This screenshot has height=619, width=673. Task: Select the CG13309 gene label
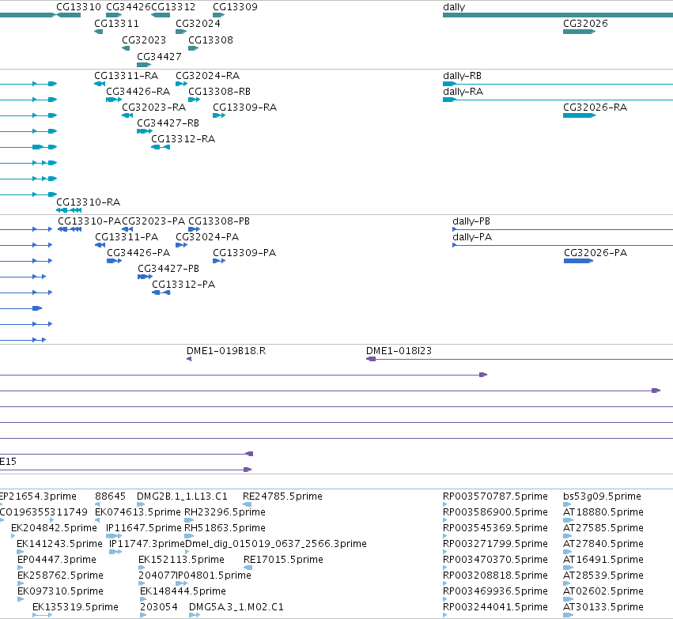click(x=235, y=7)
